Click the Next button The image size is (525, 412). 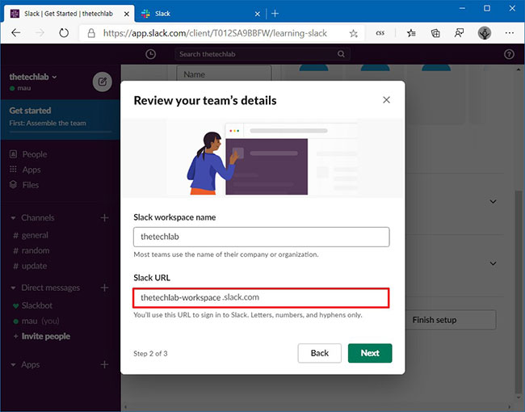tap(370, 353)
